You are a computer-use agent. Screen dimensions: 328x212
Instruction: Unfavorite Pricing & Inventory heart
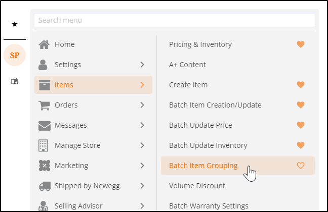[301, 44]
